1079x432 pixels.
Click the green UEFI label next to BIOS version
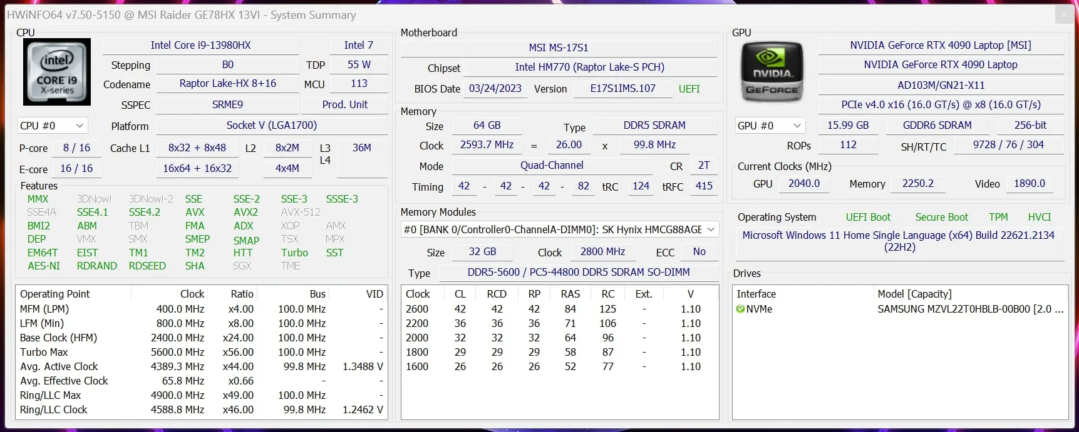[x=689, y=89]
